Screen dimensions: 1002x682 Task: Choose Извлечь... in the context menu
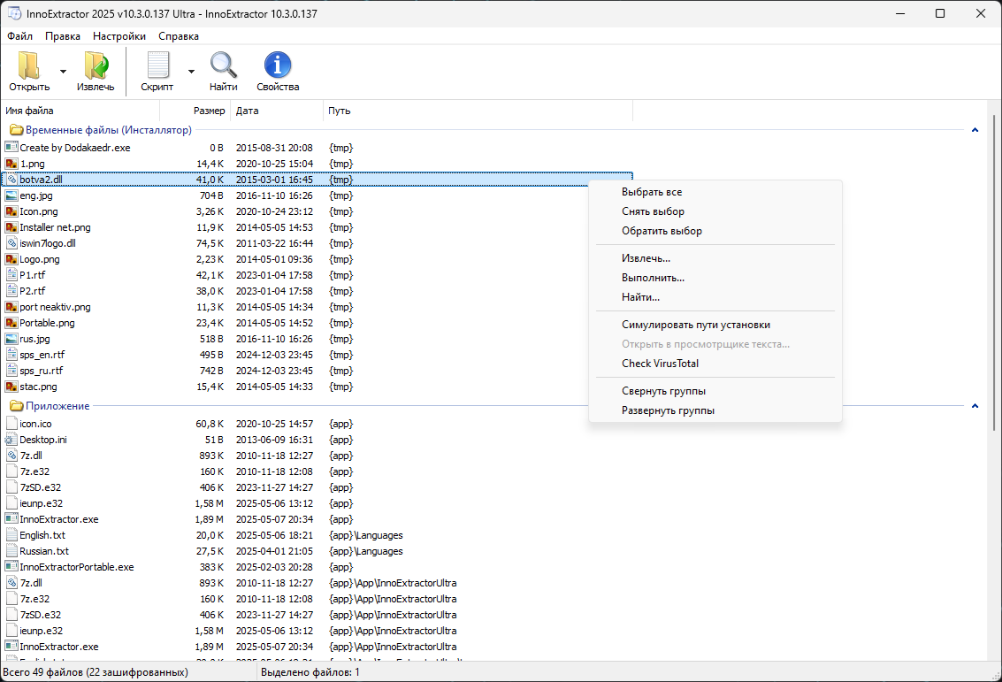(646, 259)
